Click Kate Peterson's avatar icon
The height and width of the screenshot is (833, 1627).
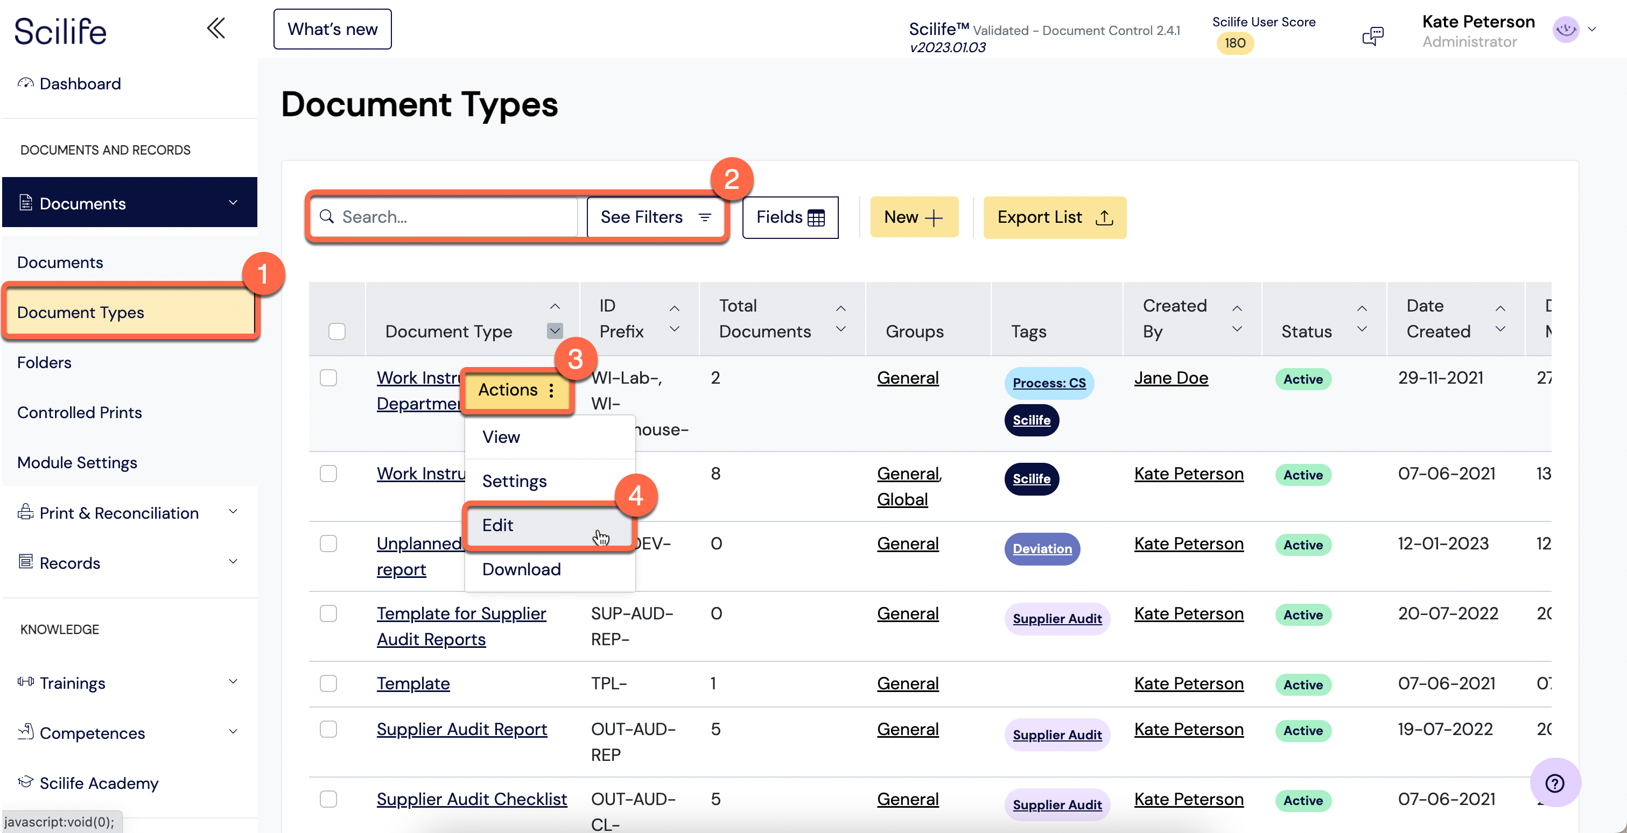coord(1566,30)
